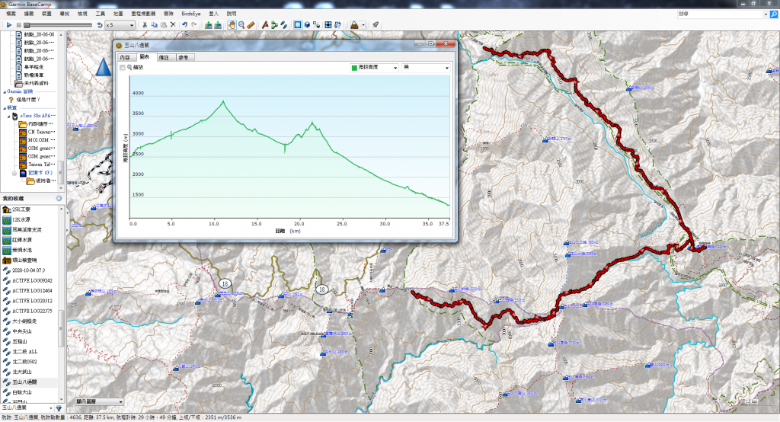This screenshot has height=422, width=780.
Task: Click the delete X icon in toolbar
Action: tap(174, 25)
